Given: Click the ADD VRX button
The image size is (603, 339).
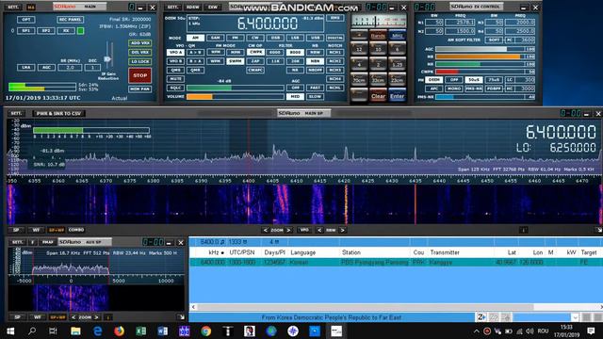Looking at the screenshot, I should tap(140, 43).
